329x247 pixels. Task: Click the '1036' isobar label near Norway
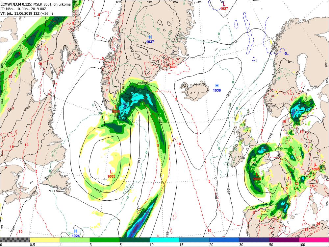(229, 94)
